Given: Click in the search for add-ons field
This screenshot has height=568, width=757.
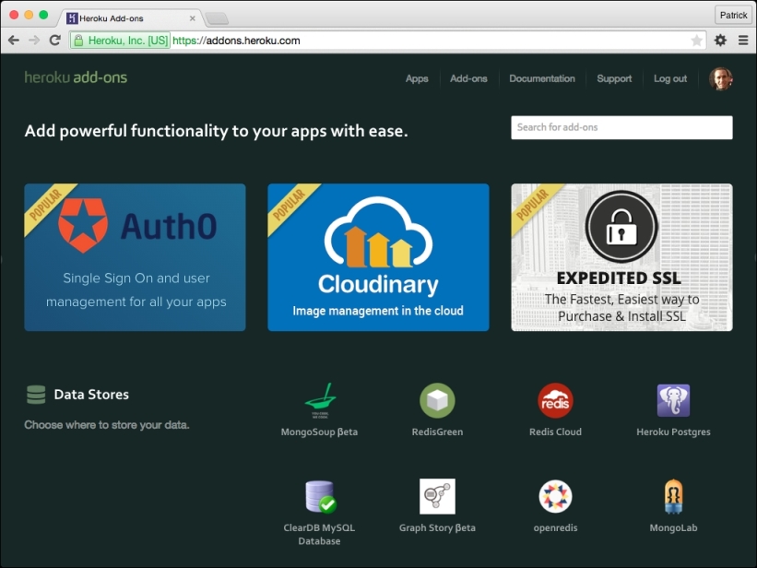Looking at the screenshot, I should click(621, 127).
